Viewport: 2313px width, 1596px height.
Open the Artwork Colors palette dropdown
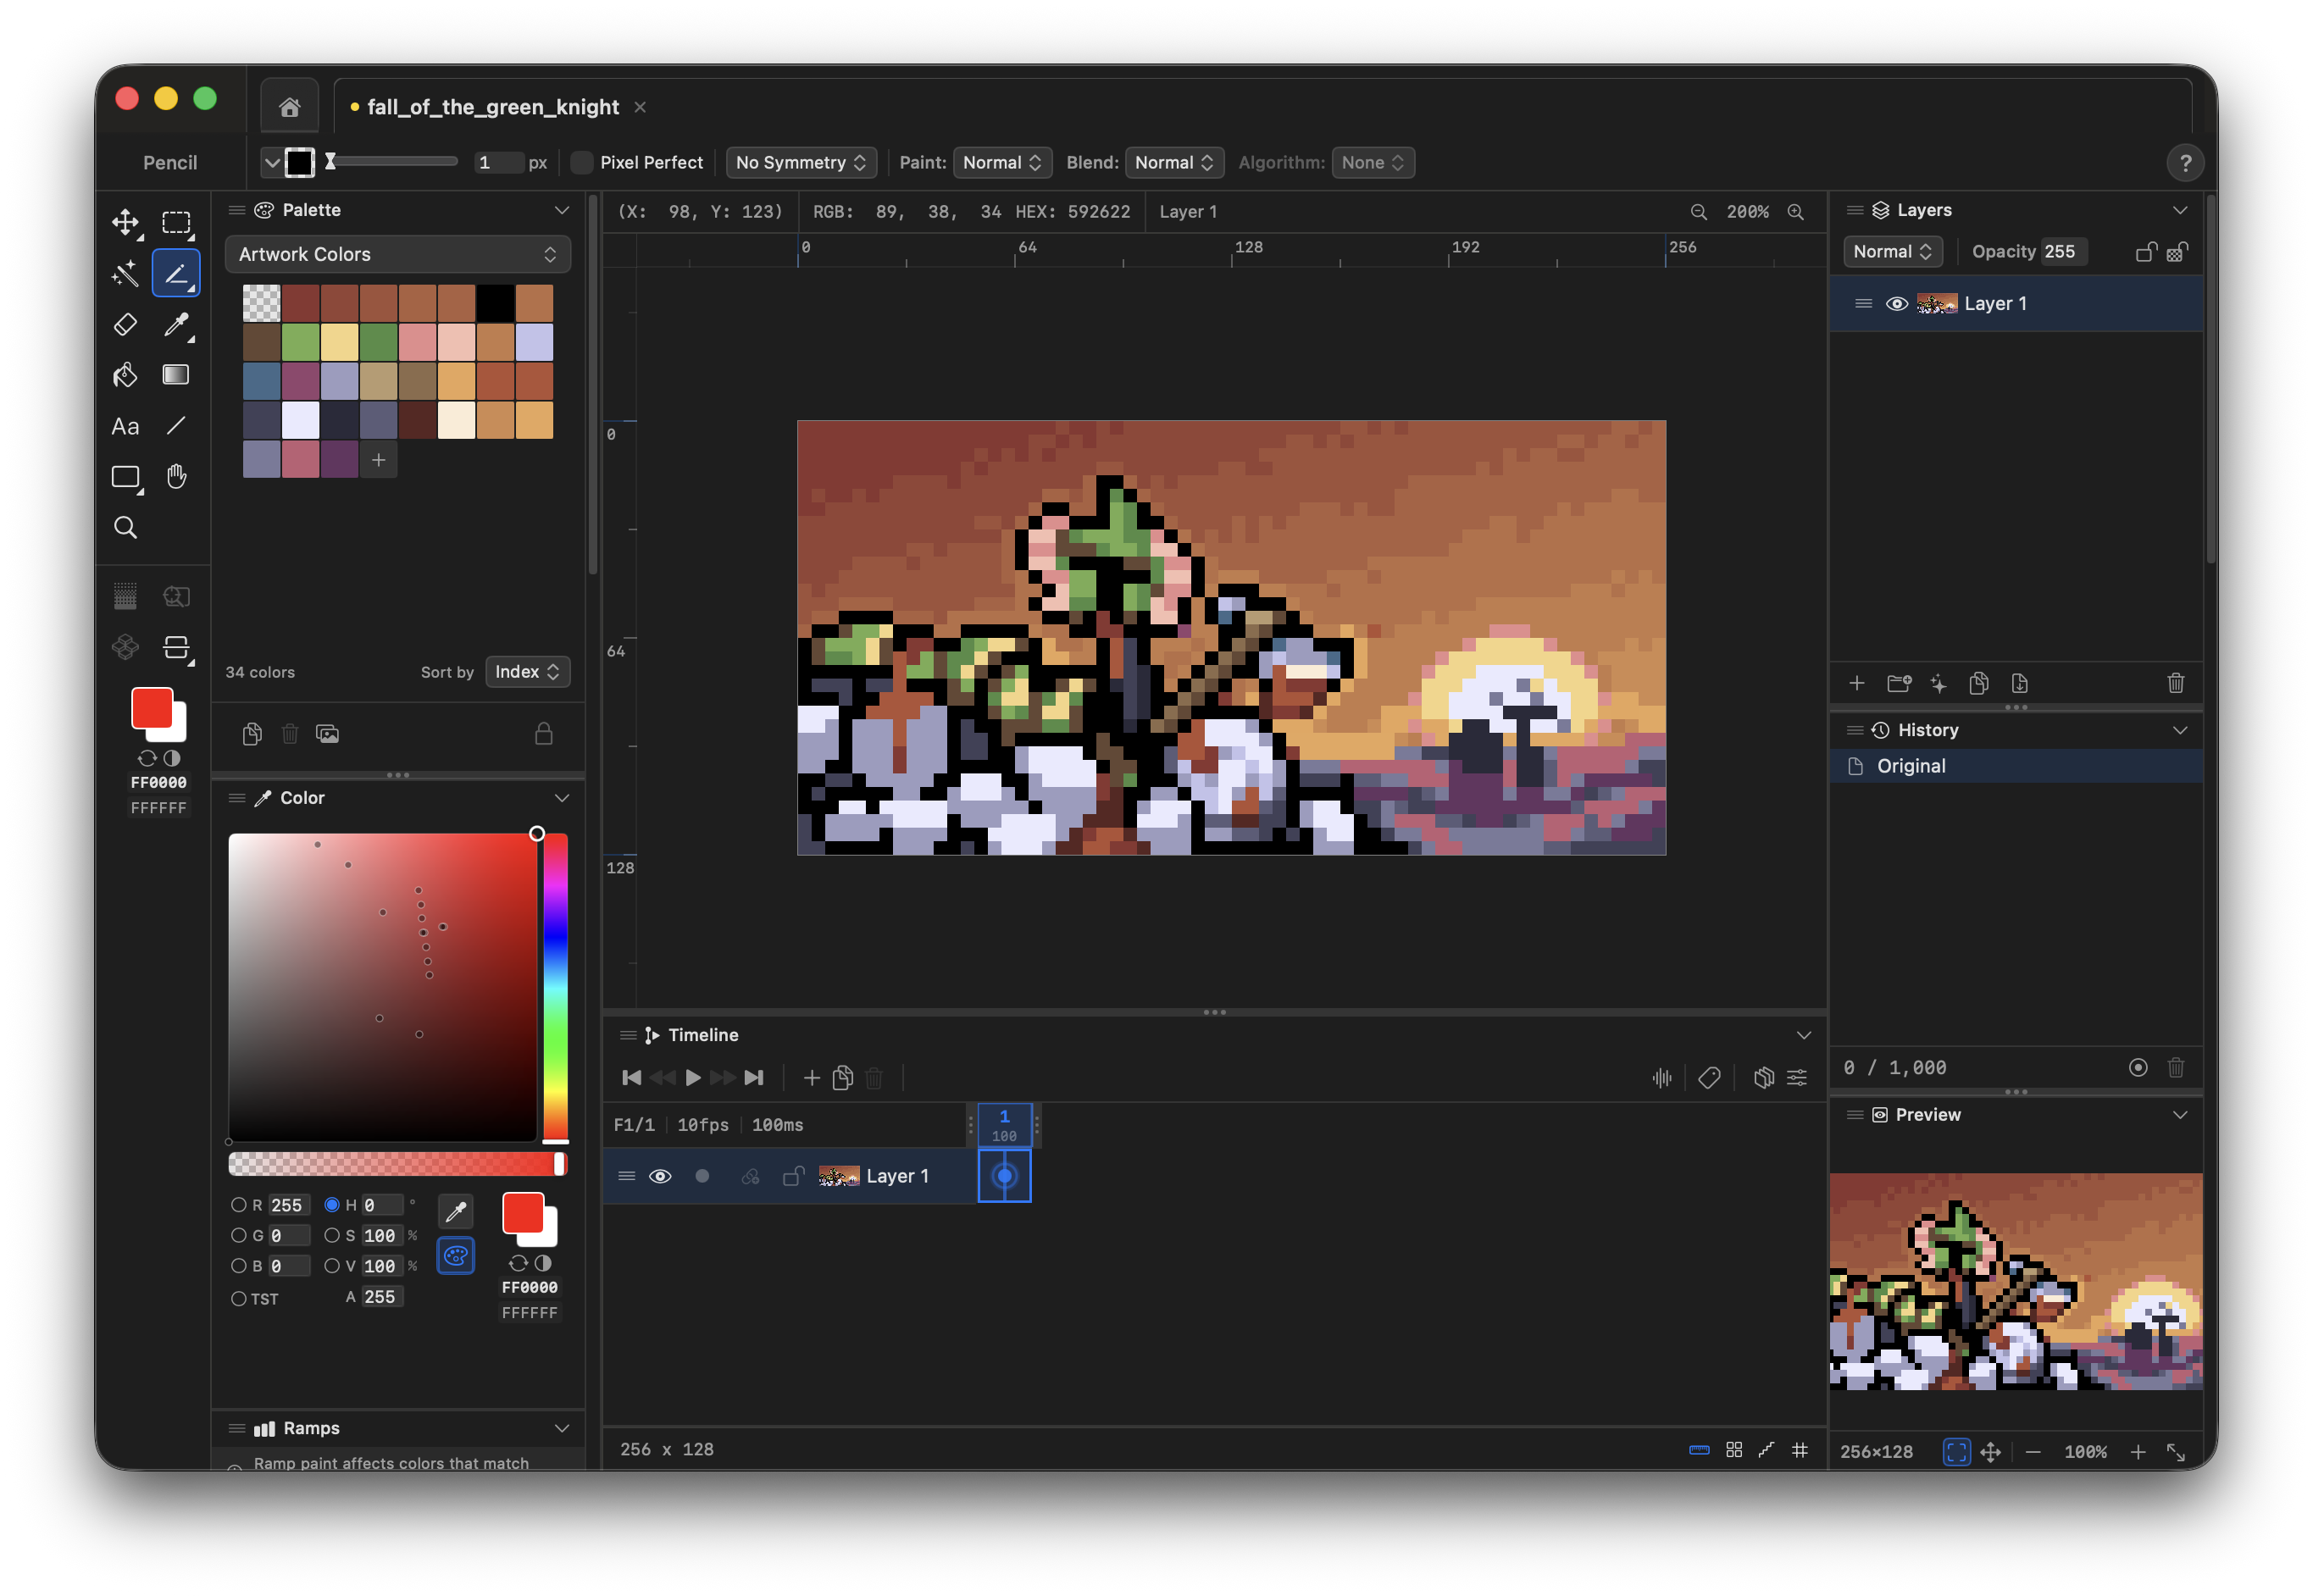(x=397, y=255)
